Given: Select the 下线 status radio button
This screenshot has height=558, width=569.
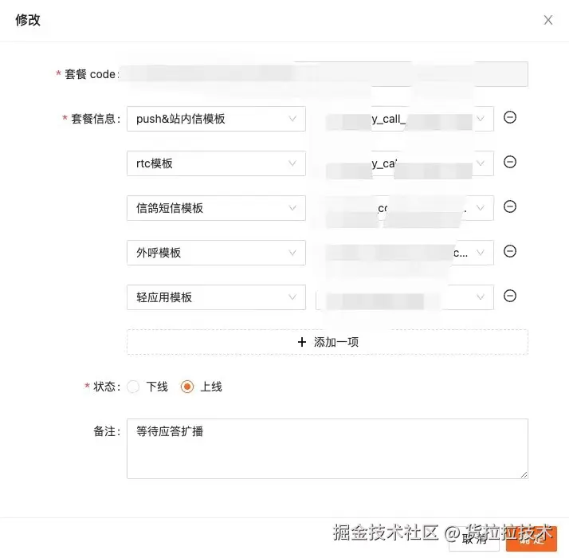Looking at the screenshot, I should tap(133, 387).
